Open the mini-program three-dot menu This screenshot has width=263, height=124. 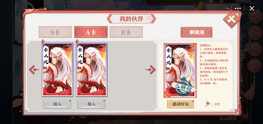point(238,8)
